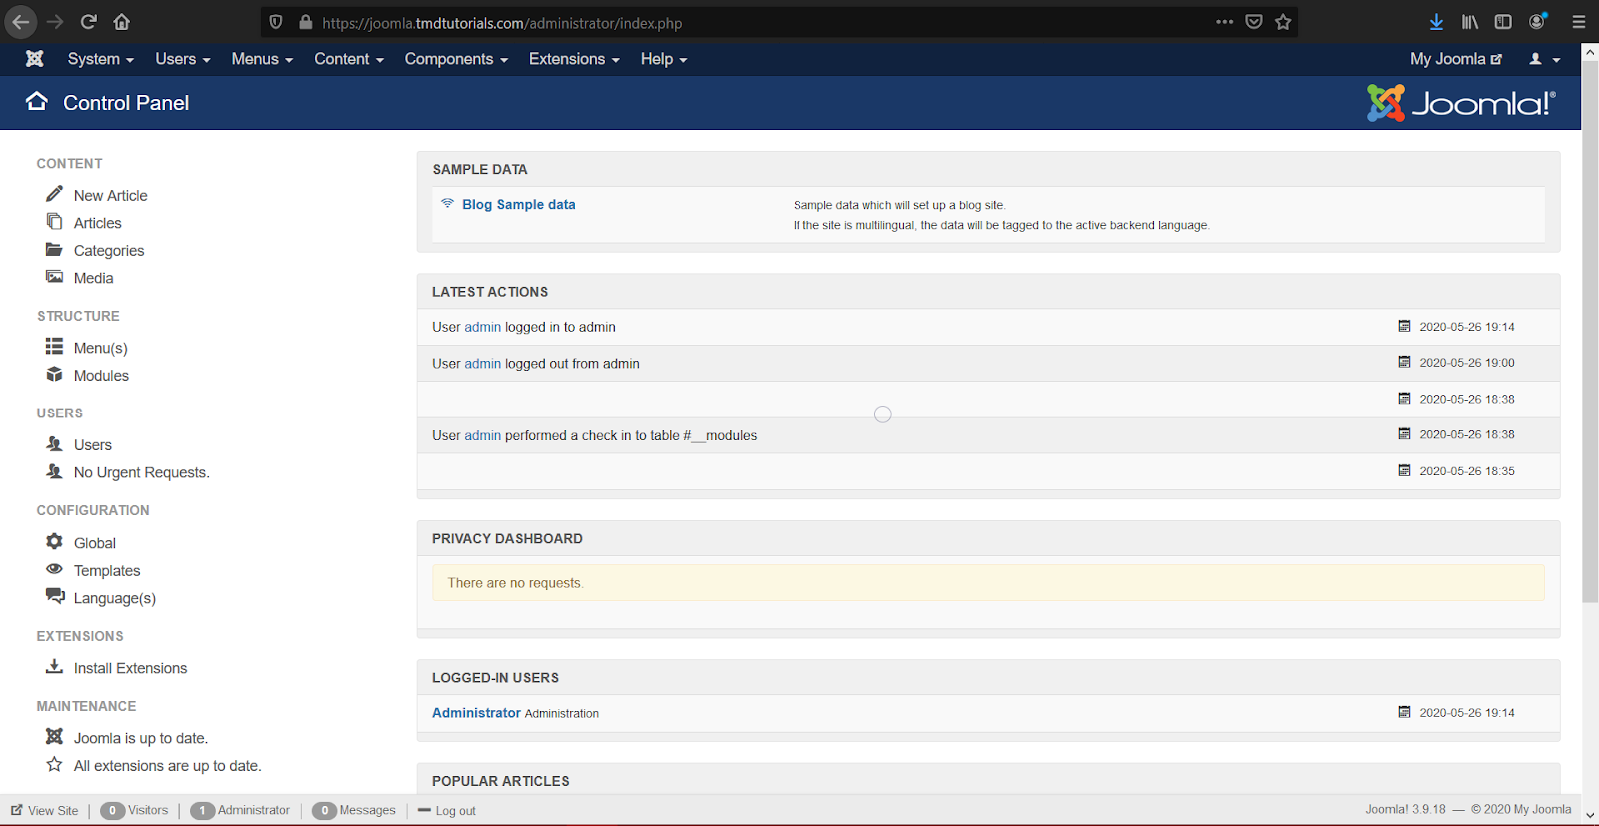1599x826 pixels.
Task: Open the Extensions dropdown menu
Action: [x=573, y=59]
